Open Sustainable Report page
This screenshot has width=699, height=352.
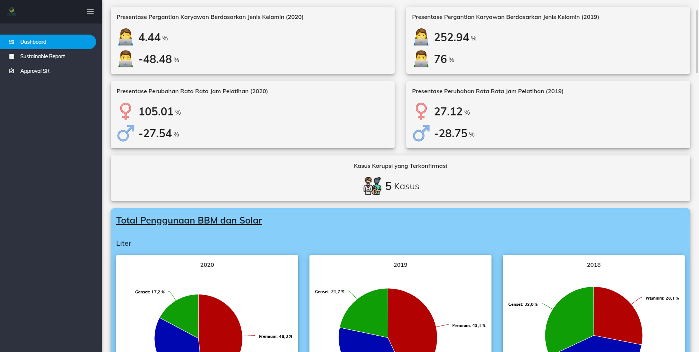(43, 56)
